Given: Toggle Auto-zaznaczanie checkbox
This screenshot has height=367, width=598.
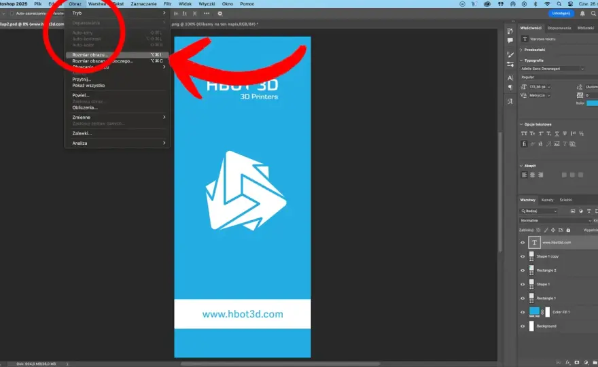Looking at the screenshot, I should 12,14.
